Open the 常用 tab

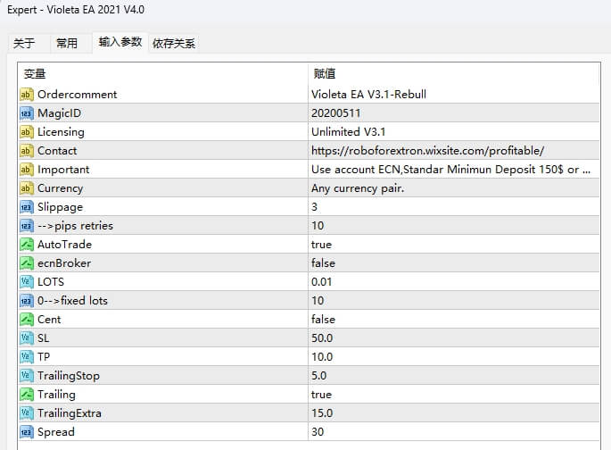point(67,43)
